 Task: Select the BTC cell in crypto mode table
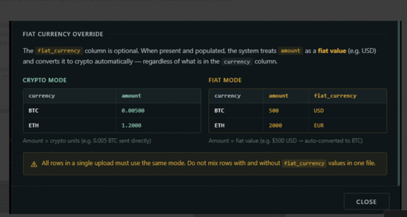69,111
